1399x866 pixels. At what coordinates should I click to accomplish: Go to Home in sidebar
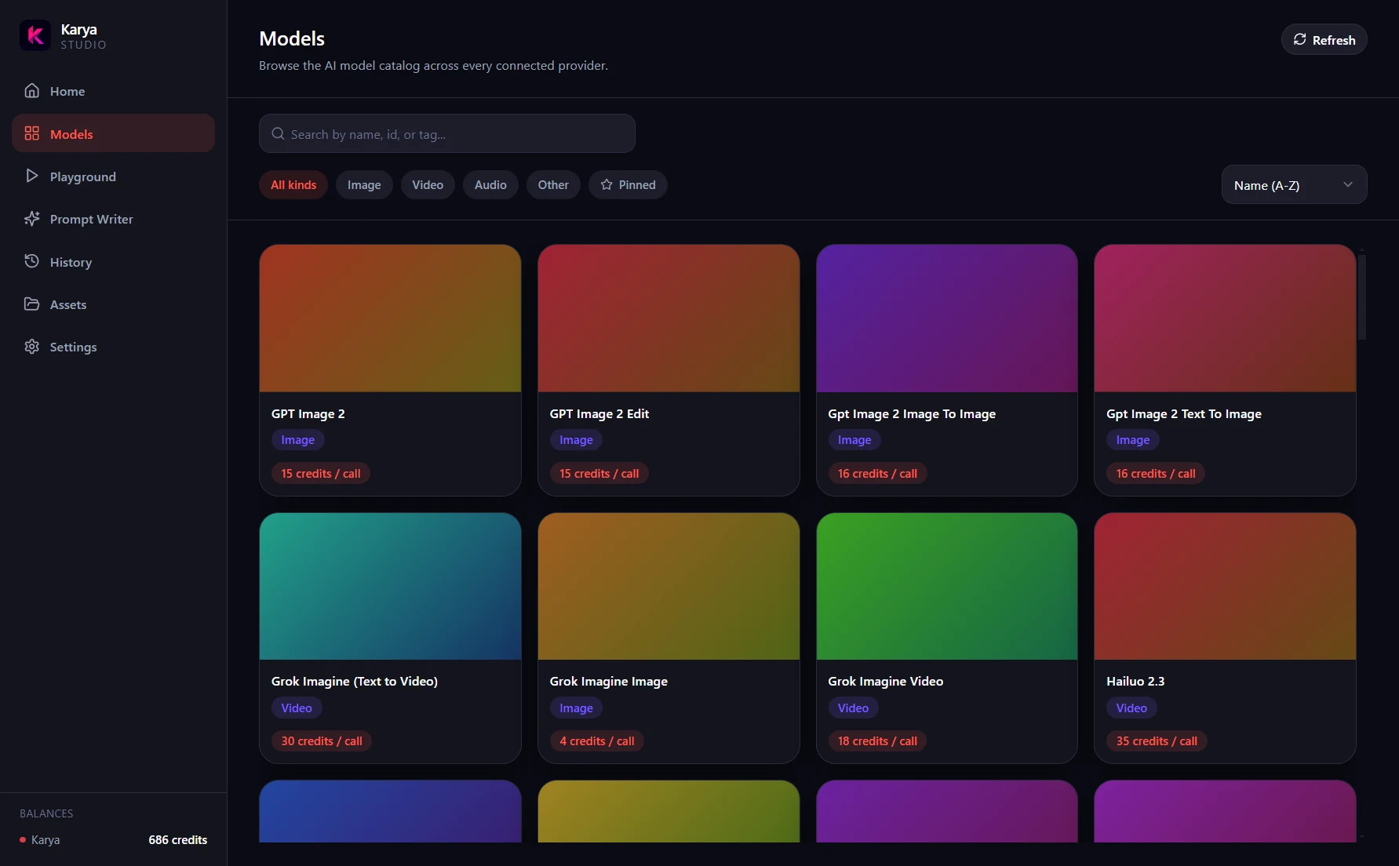113,91
